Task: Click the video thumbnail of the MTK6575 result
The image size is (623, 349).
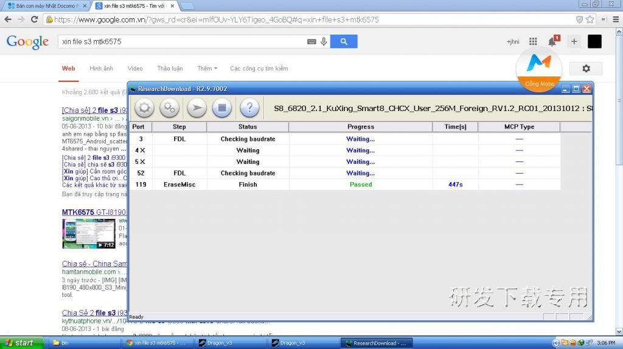Action: click(x=89, y=234)
